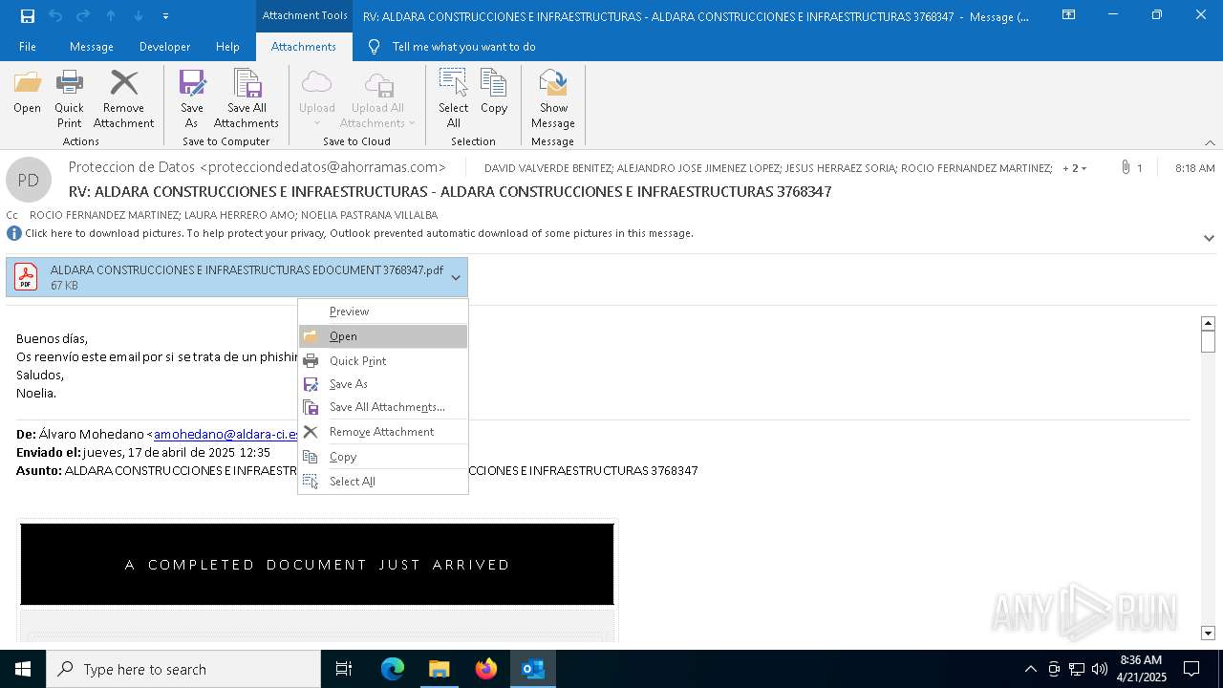Screen dimensions: 1223x688
Task: Click the Next Item down arrow
Action: pyautogui.click(x=139, y=15)
